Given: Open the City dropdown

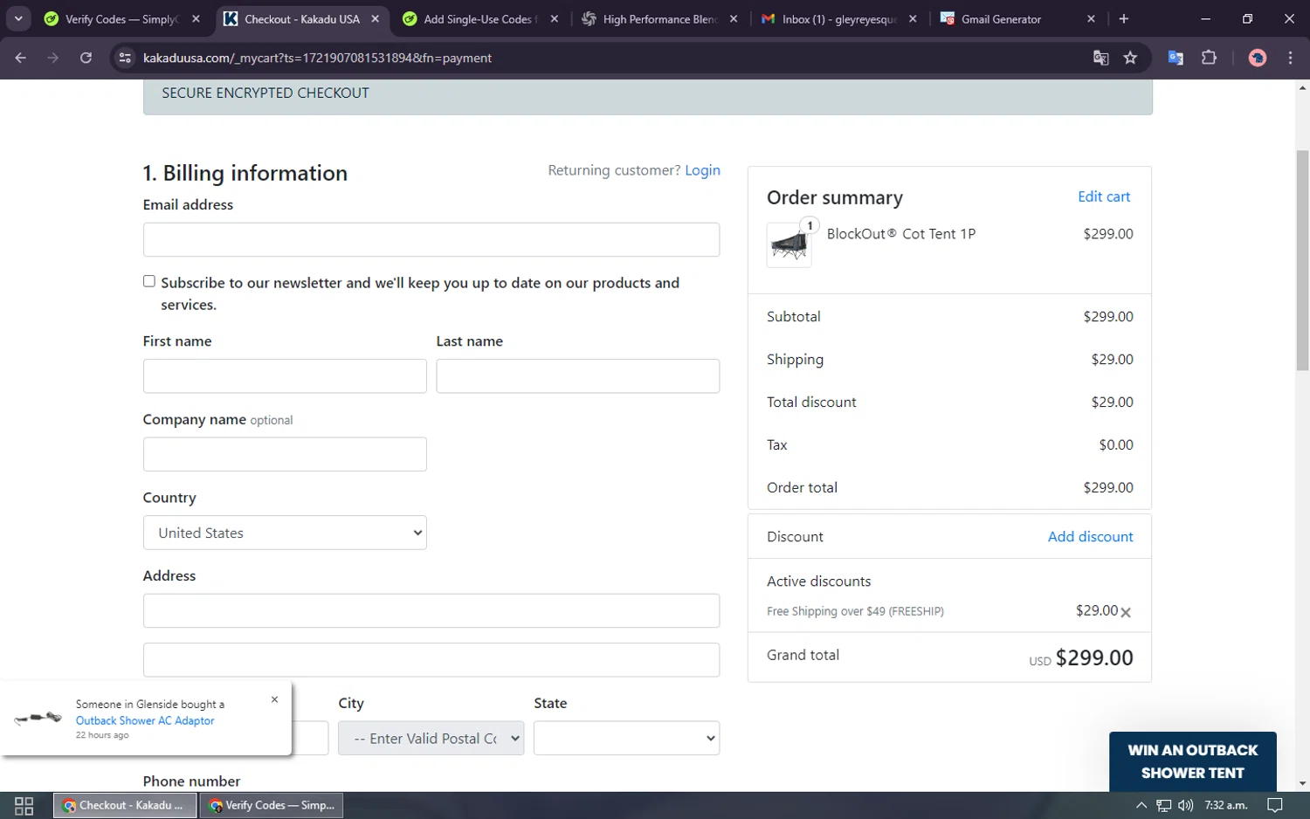Looking at the screenshot, I should (x=431, y=738).
